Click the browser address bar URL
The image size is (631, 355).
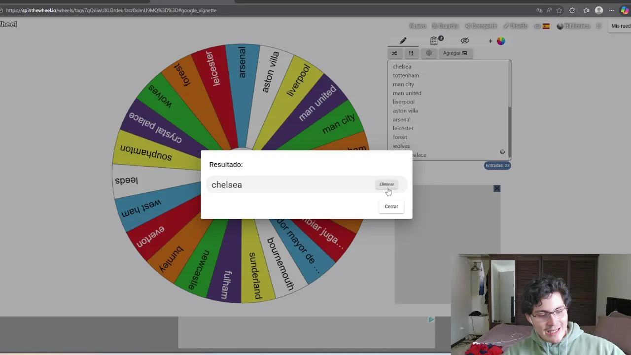tap(111, 10)
